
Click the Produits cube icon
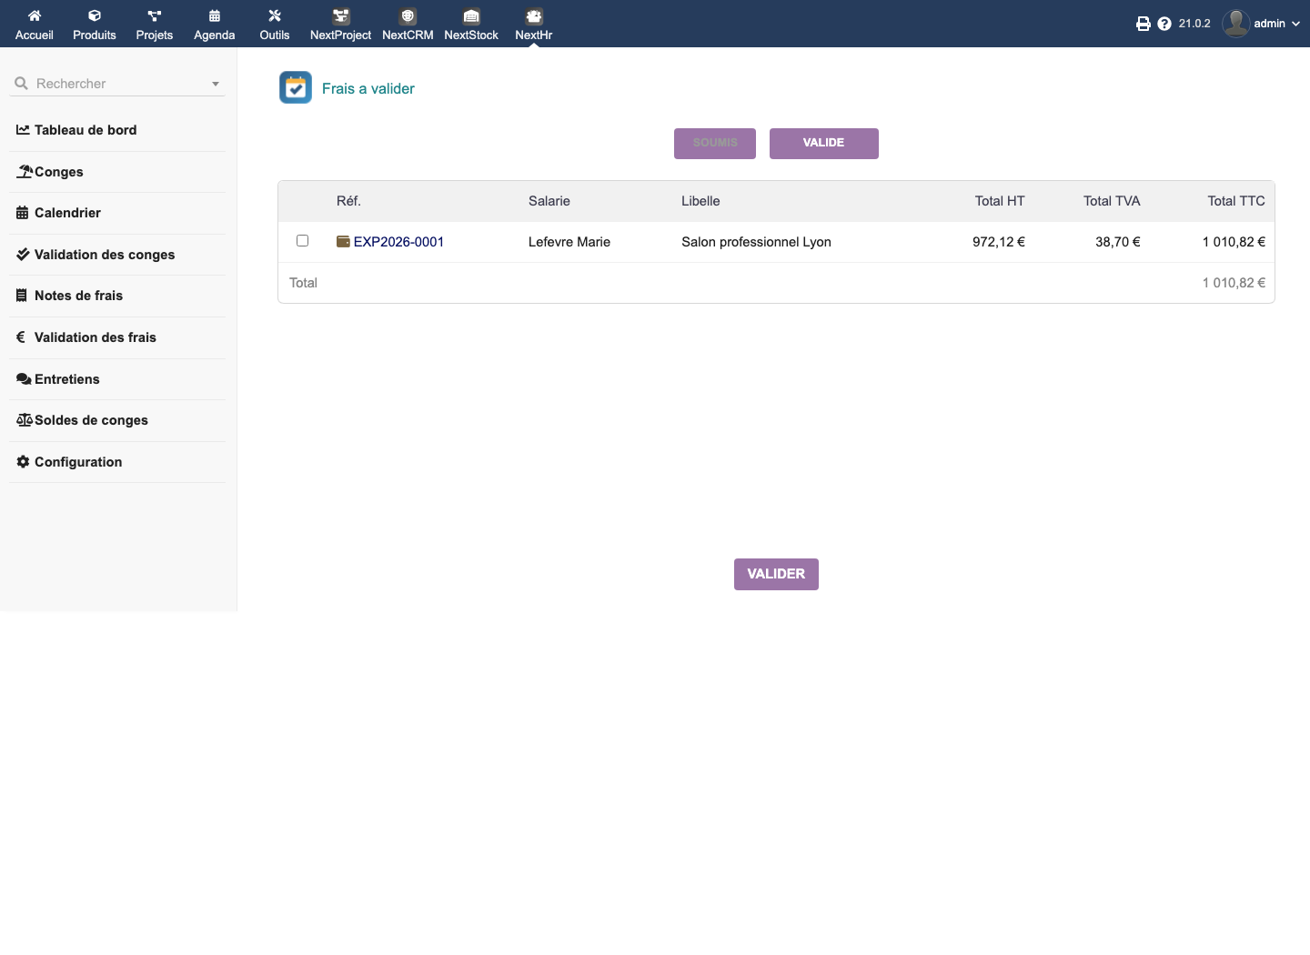coord(95,15)
